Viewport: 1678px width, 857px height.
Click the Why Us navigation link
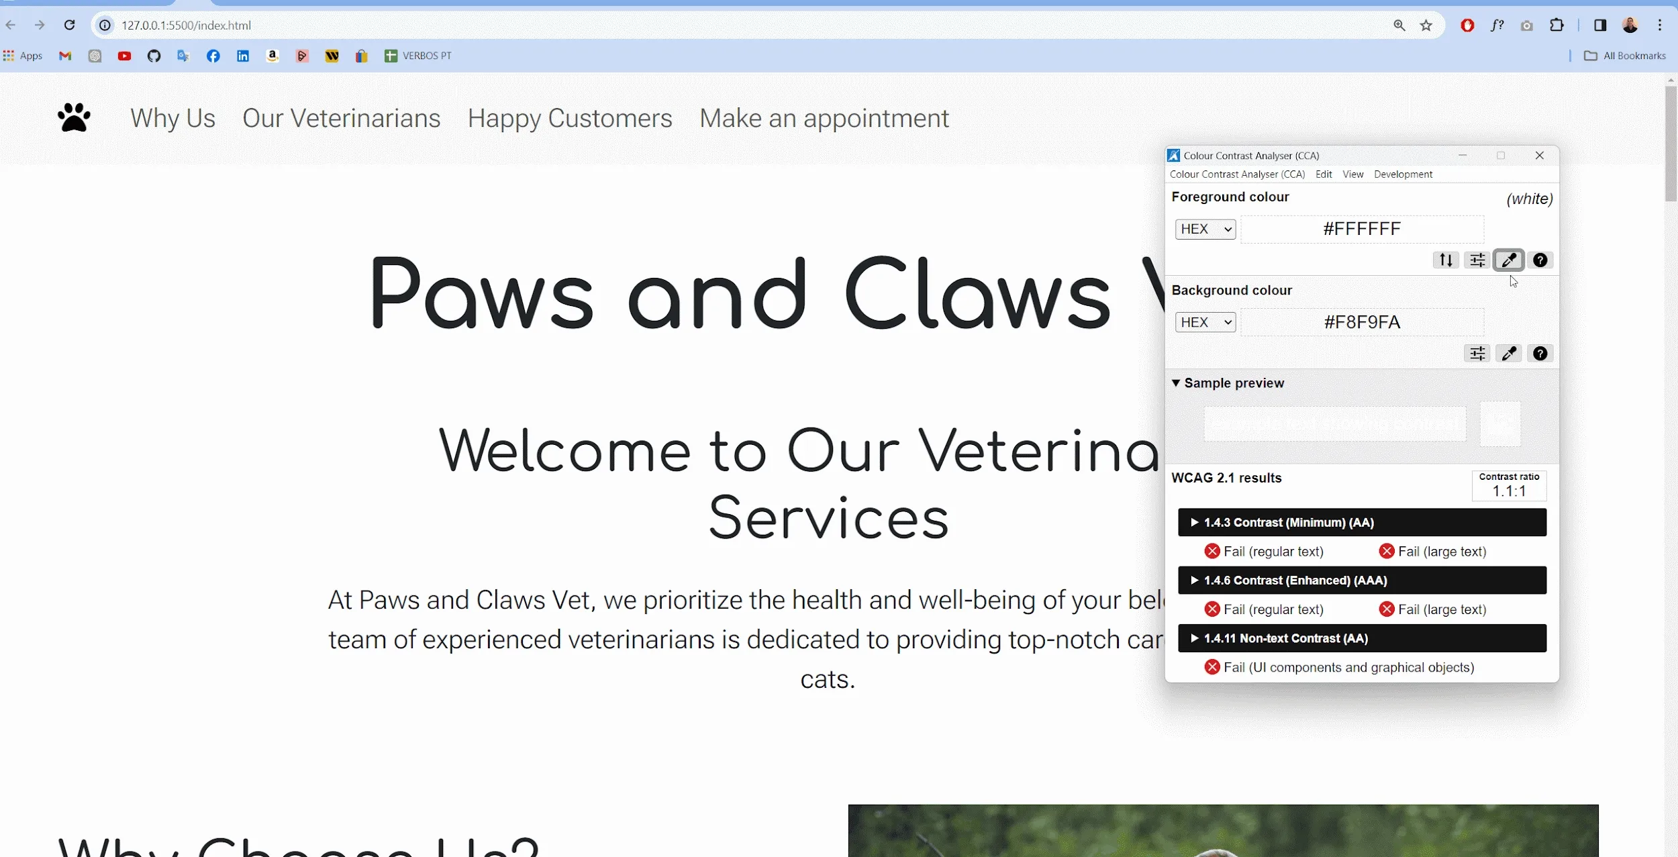(x=172, y=117)
